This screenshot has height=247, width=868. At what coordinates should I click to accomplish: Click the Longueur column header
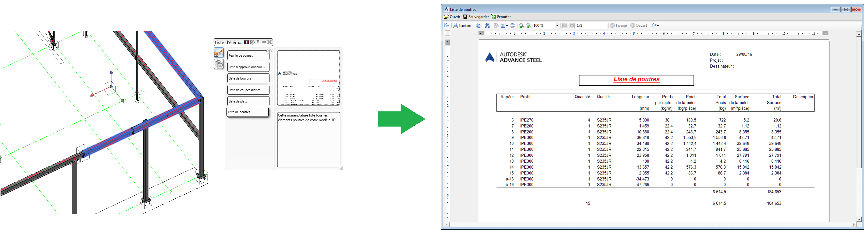(x=640, y=97)
